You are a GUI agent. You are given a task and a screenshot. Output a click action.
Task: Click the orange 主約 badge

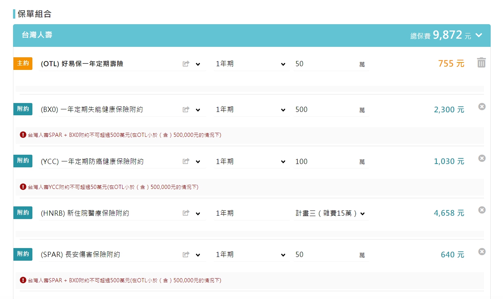click(23, 64)
